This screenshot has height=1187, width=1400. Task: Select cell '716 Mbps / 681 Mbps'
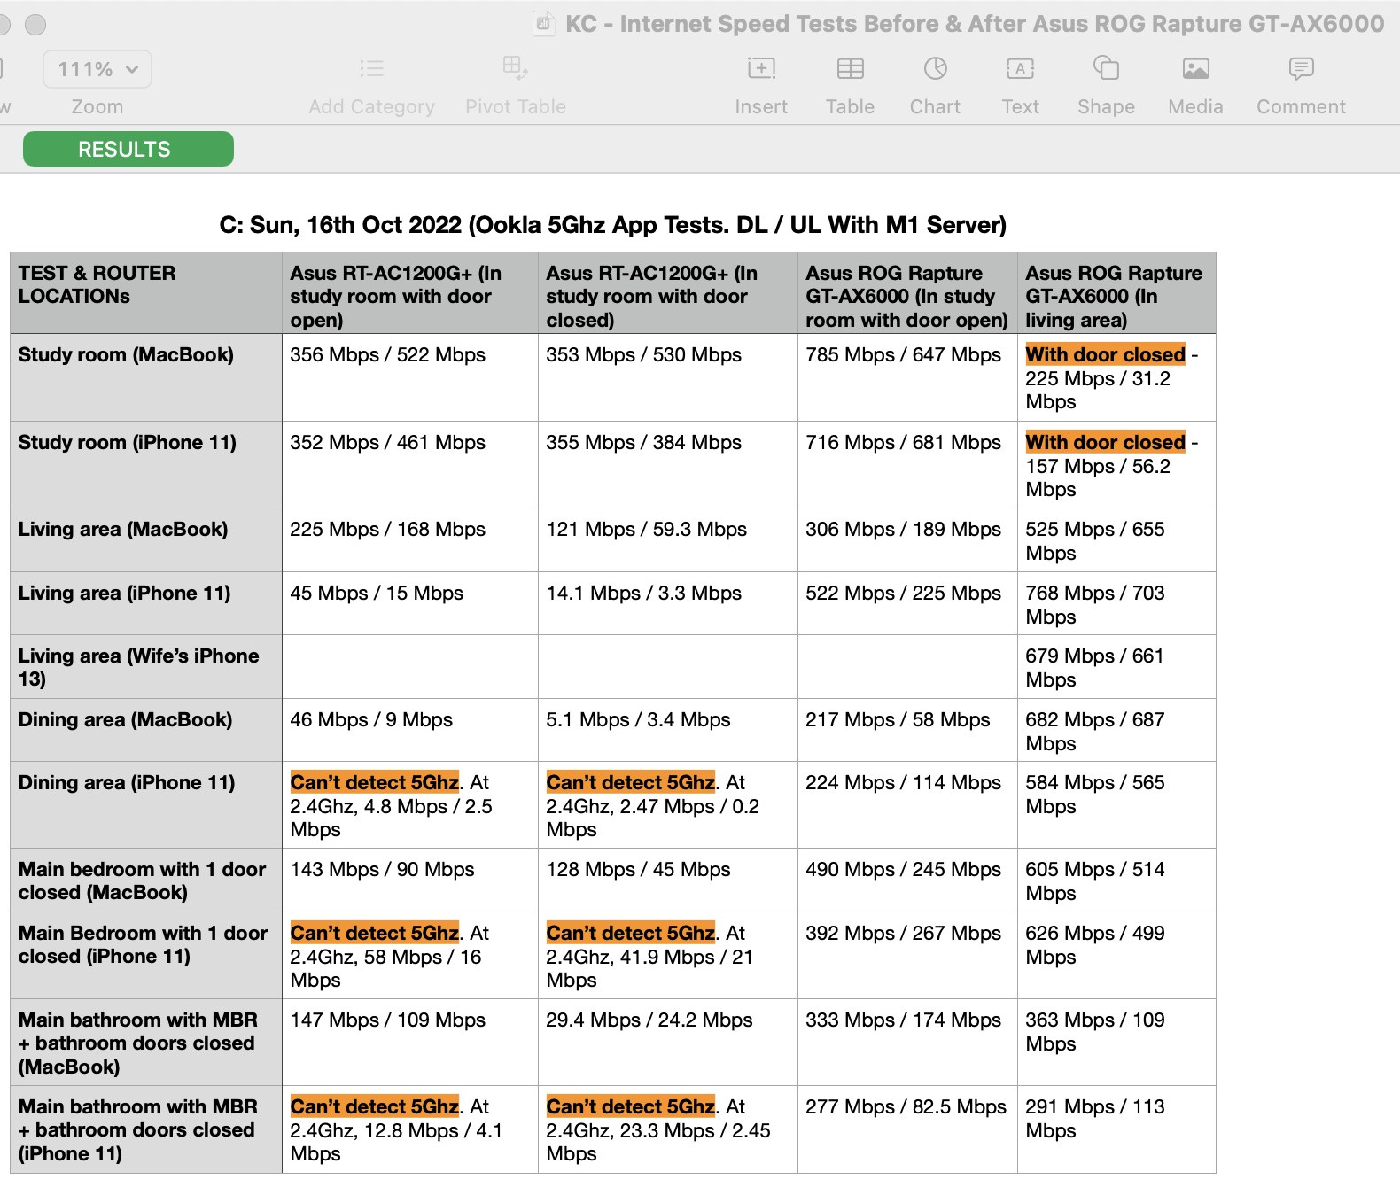(x=908, y=465)
